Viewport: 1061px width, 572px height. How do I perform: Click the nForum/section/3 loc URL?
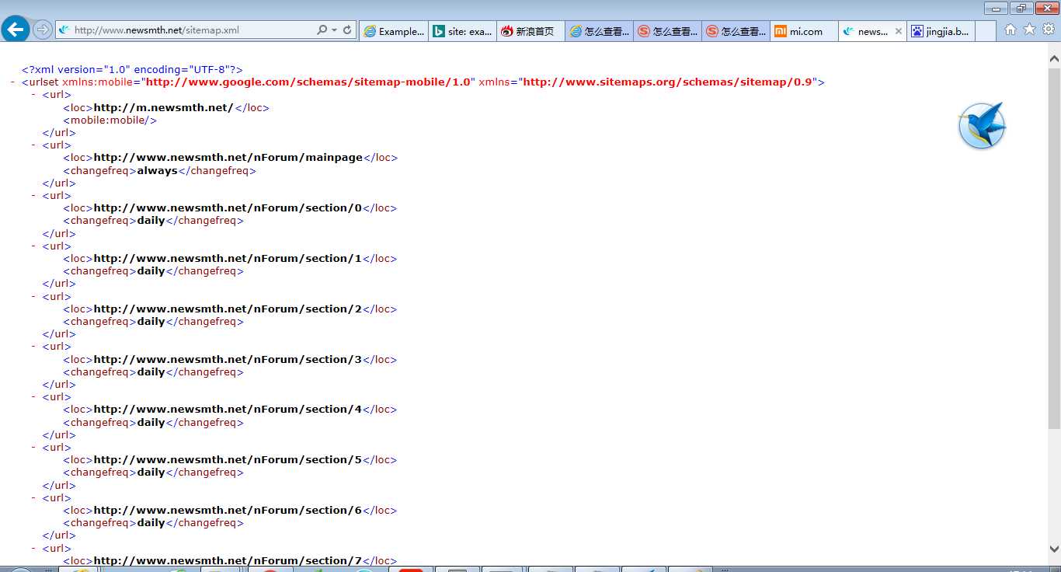click(x=228, y=359)
